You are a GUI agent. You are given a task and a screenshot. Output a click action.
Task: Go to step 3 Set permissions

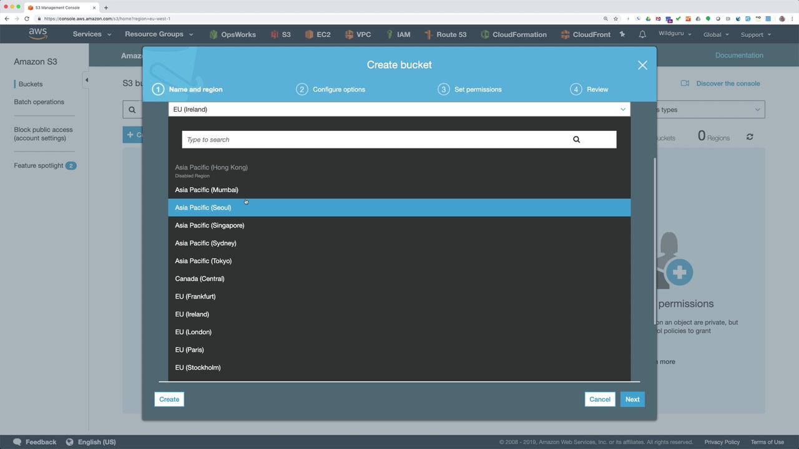point(470,89)
